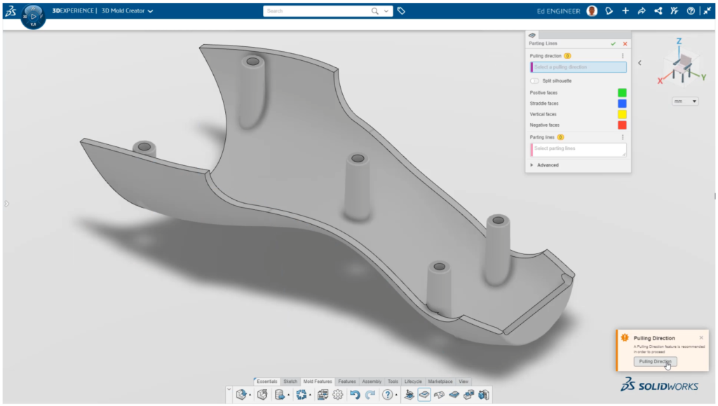Click the Select a pulling direction field
Screen dimensions: 718x406
pos(578,67)
